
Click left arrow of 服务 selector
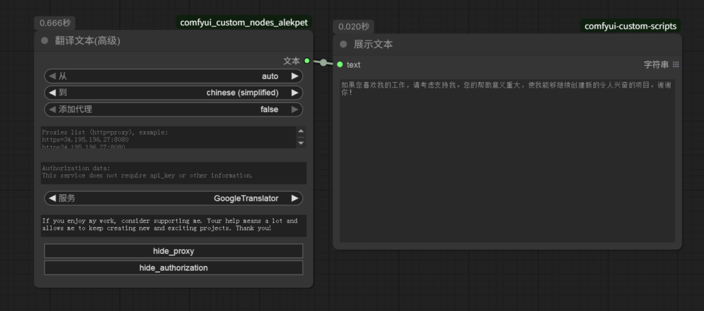click(x=52, y=198)
